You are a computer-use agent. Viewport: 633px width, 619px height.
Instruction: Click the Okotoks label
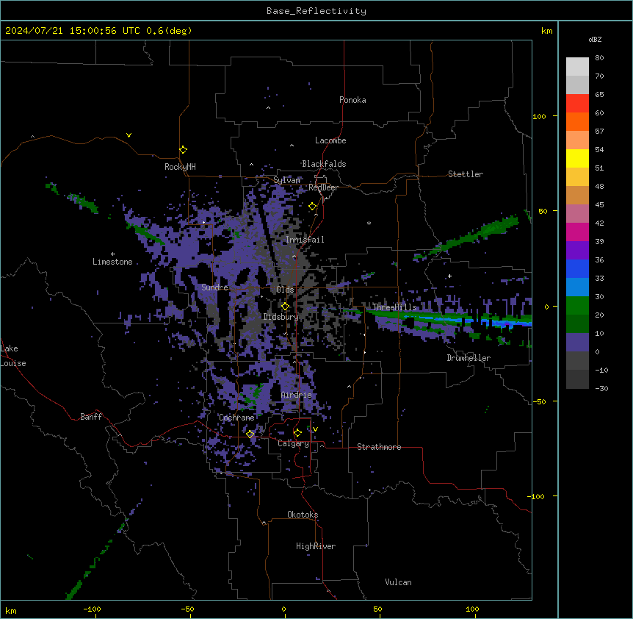(x=303, y=515)
